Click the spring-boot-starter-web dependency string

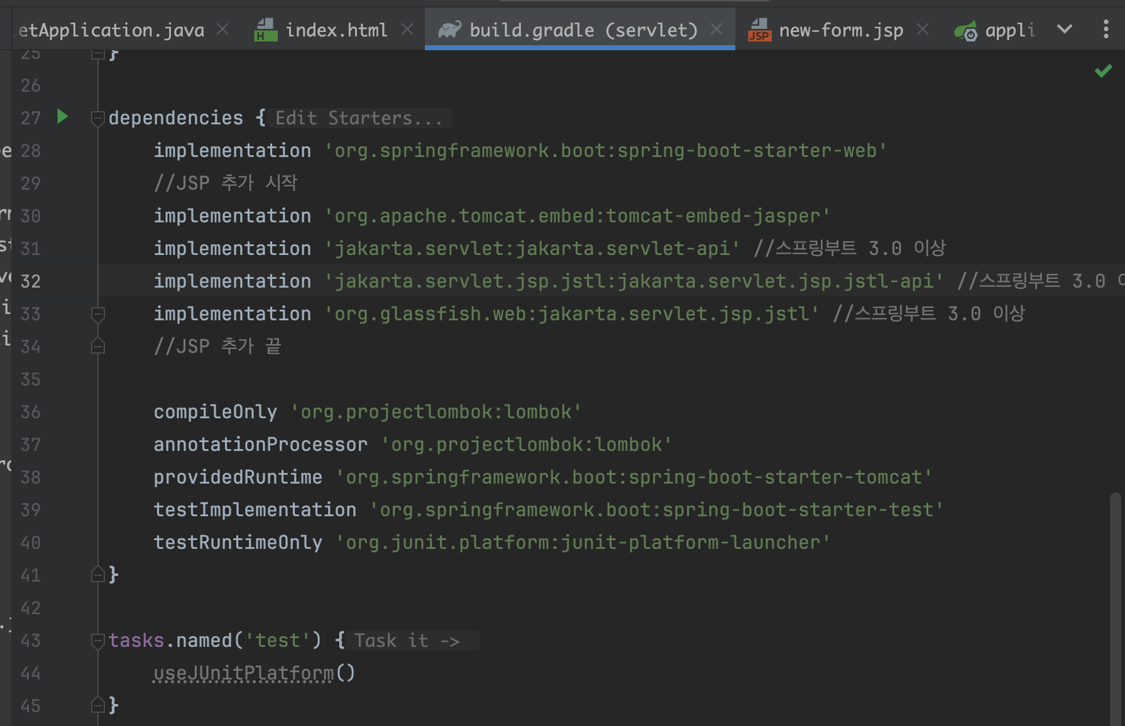click(x=605, y=151)
